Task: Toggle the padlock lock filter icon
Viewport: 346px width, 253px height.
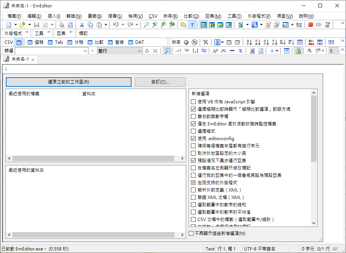Action: click(298, 51)
